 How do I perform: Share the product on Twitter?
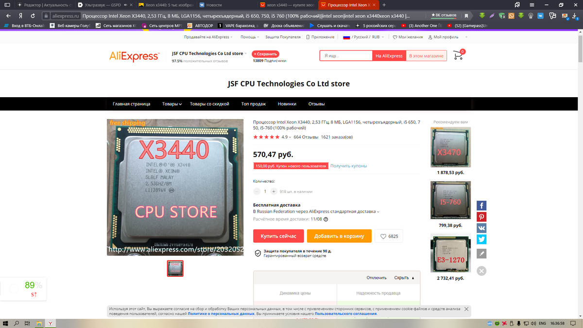pos(481,239)
